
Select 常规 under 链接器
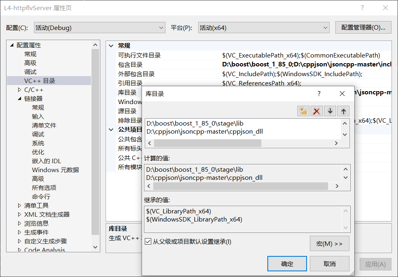pyautogui.click(x=38, y=107)
